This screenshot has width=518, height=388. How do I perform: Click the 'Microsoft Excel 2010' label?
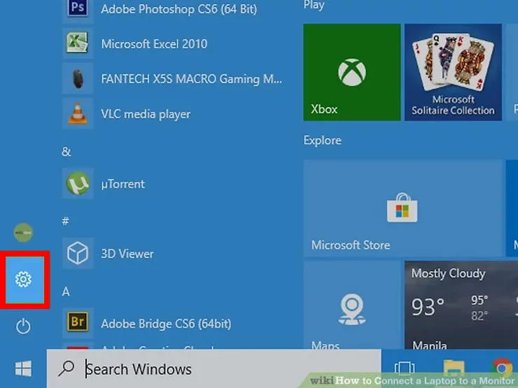(x=154, y=44)
